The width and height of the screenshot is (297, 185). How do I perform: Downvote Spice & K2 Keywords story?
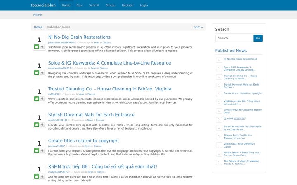[x=42, y=72]
